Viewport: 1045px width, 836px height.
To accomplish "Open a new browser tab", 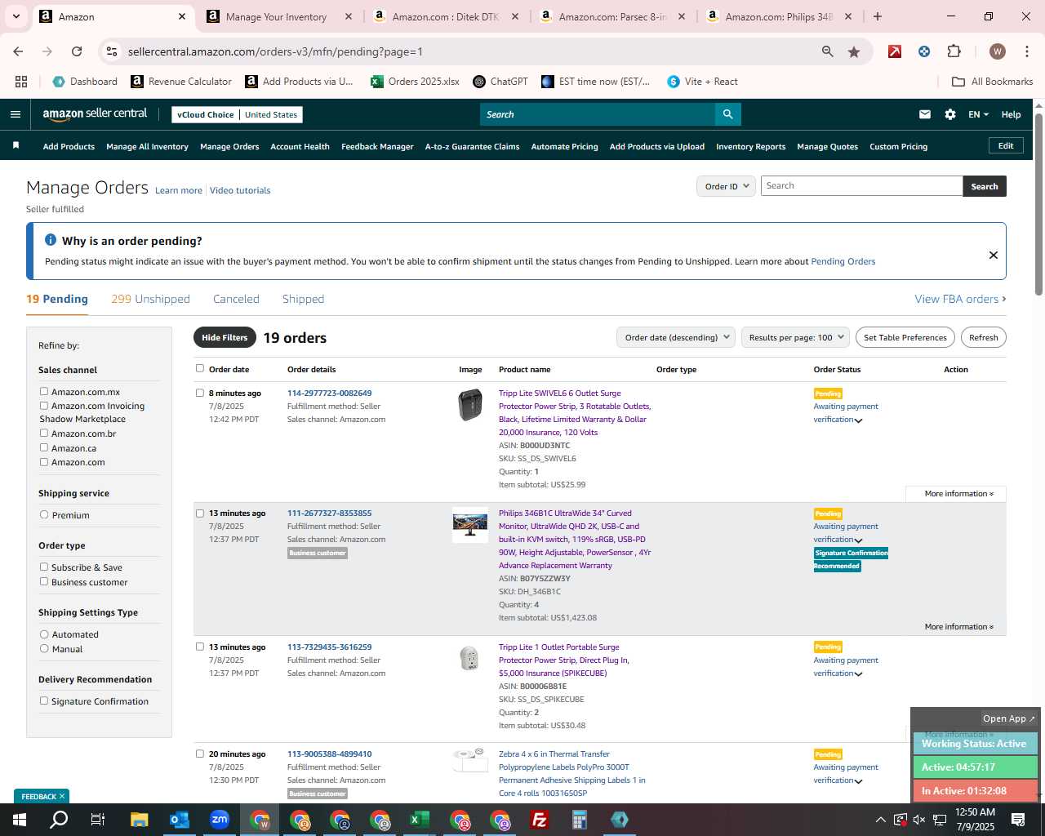I will pyautogui.click(x=878, y=16).
